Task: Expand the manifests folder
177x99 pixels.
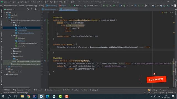Action: click(x=7, y=15)
